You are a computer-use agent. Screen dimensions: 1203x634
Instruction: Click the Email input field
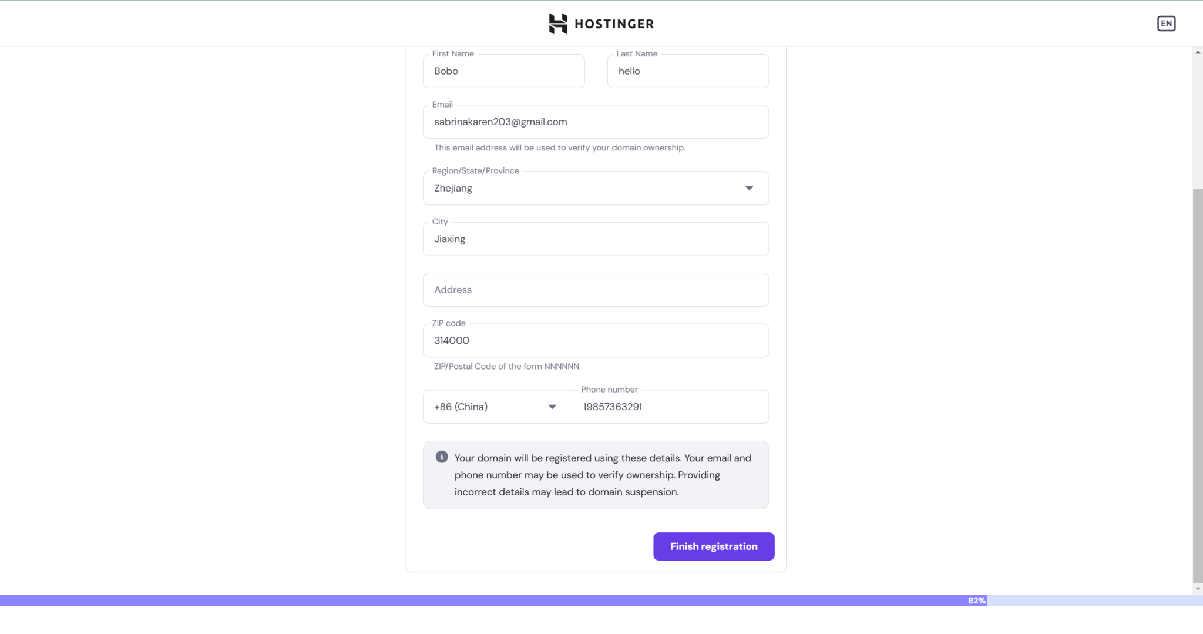tap(595, 122)
